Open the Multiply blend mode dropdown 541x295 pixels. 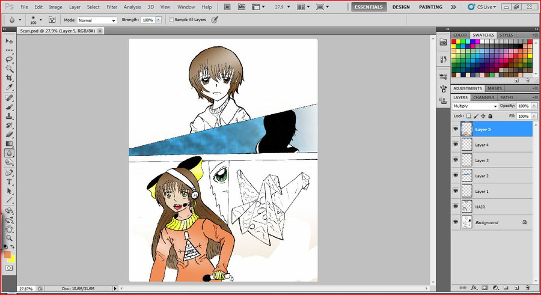pos(475,106)
